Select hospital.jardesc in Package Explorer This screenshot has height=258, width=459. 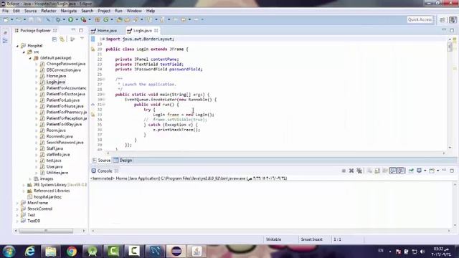click(x=48, y=197)
